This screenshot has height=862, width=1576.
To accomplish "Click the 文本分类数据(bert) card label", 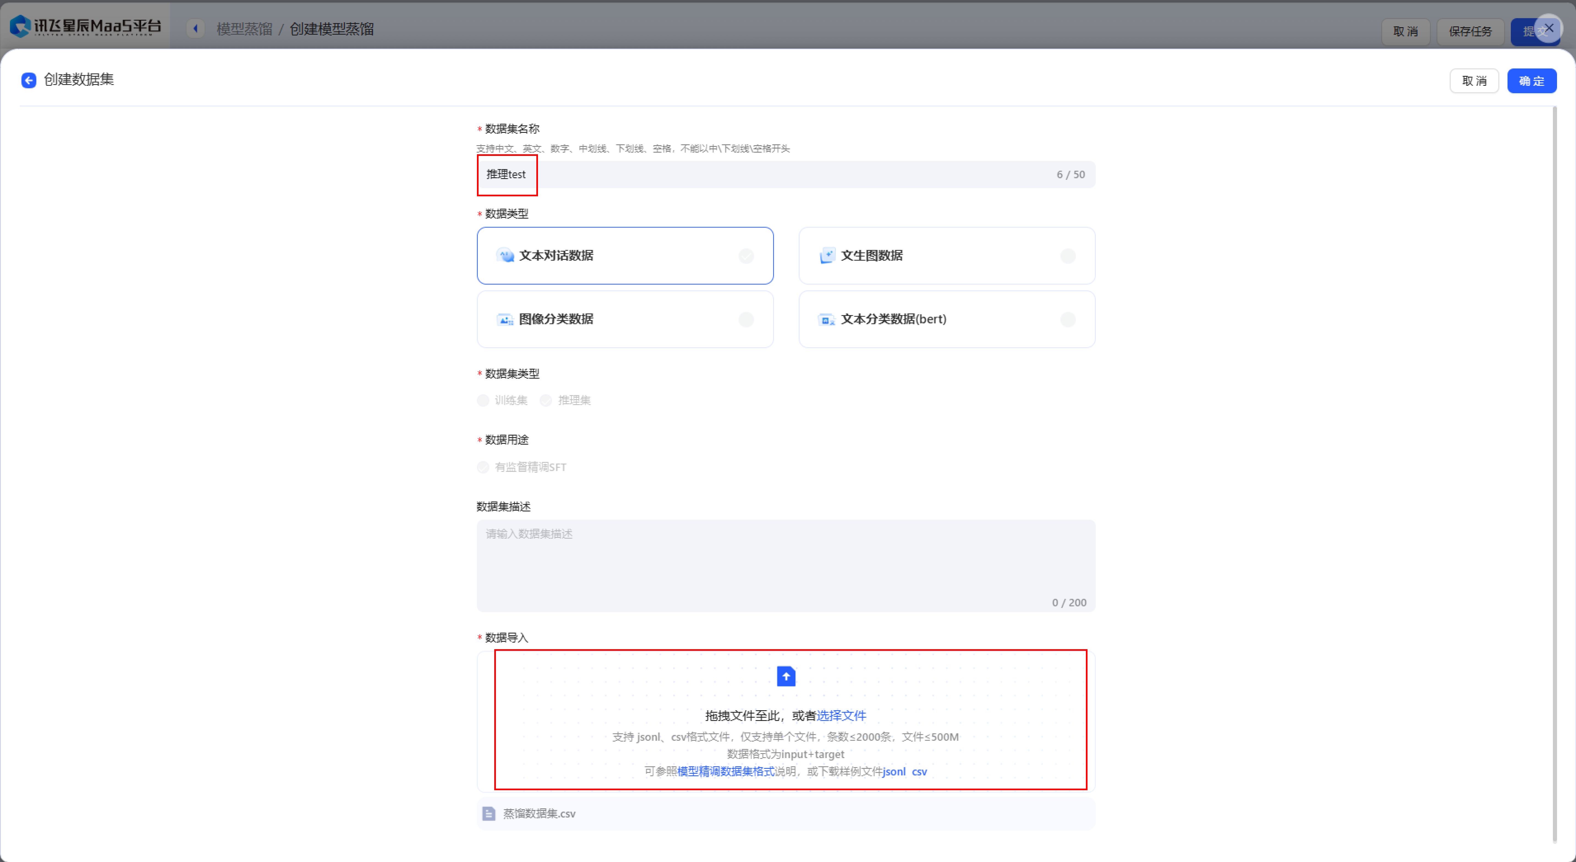I will click(893, 319).
